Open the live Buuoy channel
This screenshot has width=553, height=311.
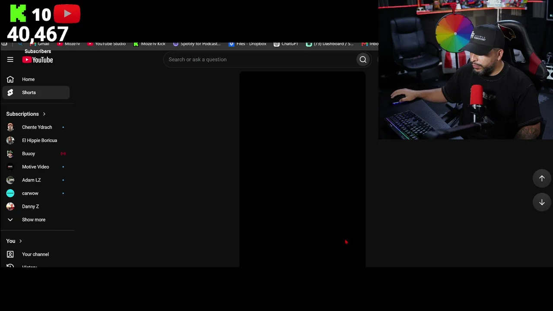click(36, 154)
